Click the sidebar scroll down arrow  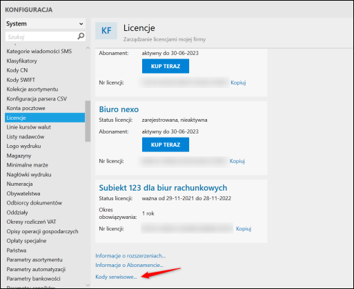(88, 285)
